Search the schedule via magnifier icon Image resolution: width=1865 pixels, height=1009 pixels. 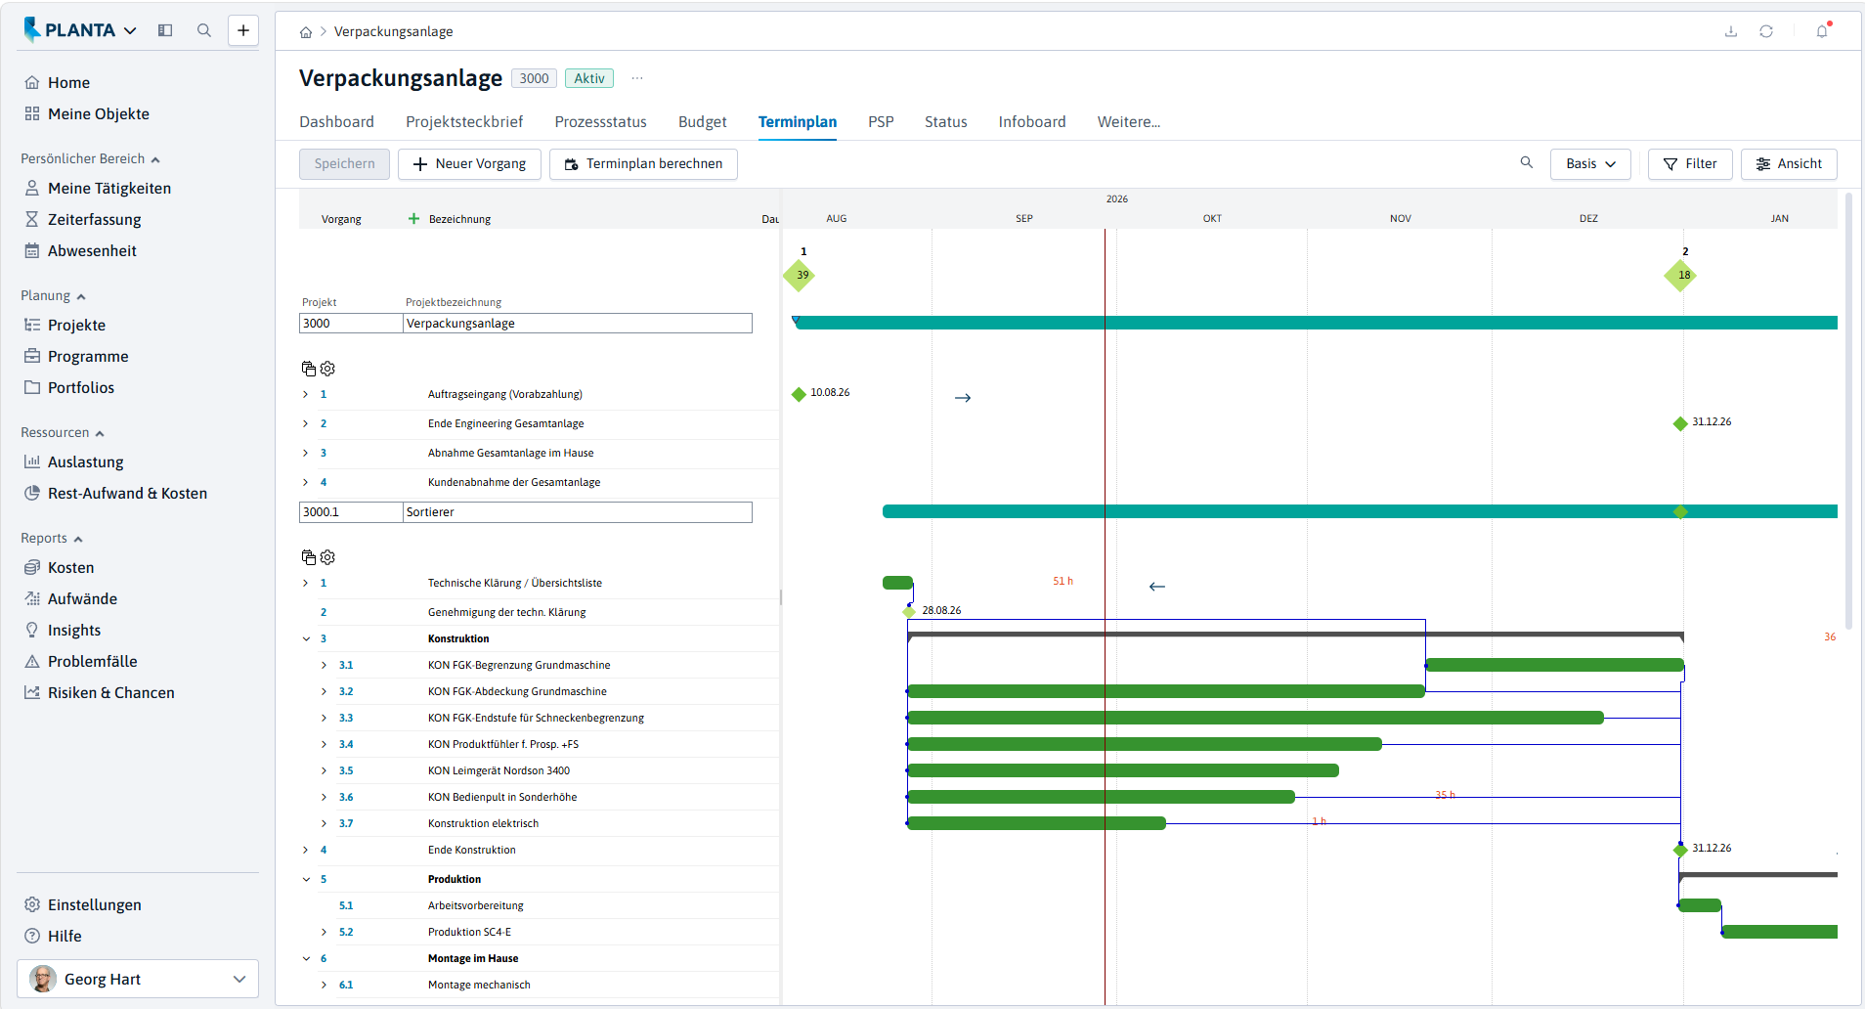pos(1527,162)
